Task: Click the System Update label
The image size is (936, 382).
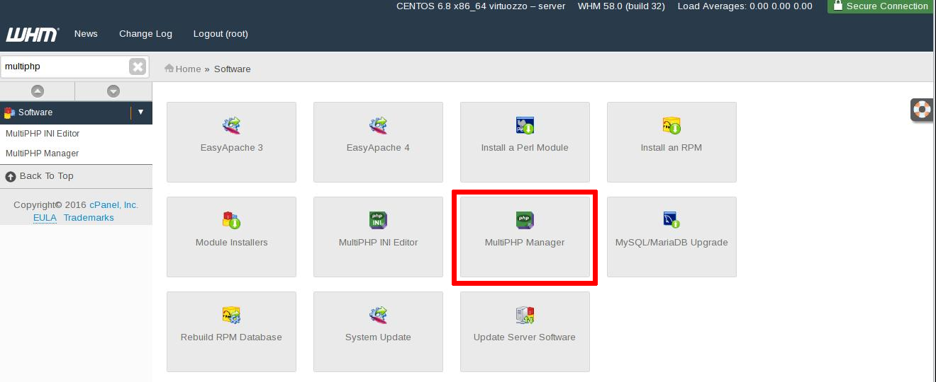Action: click(x=378, y=337)
